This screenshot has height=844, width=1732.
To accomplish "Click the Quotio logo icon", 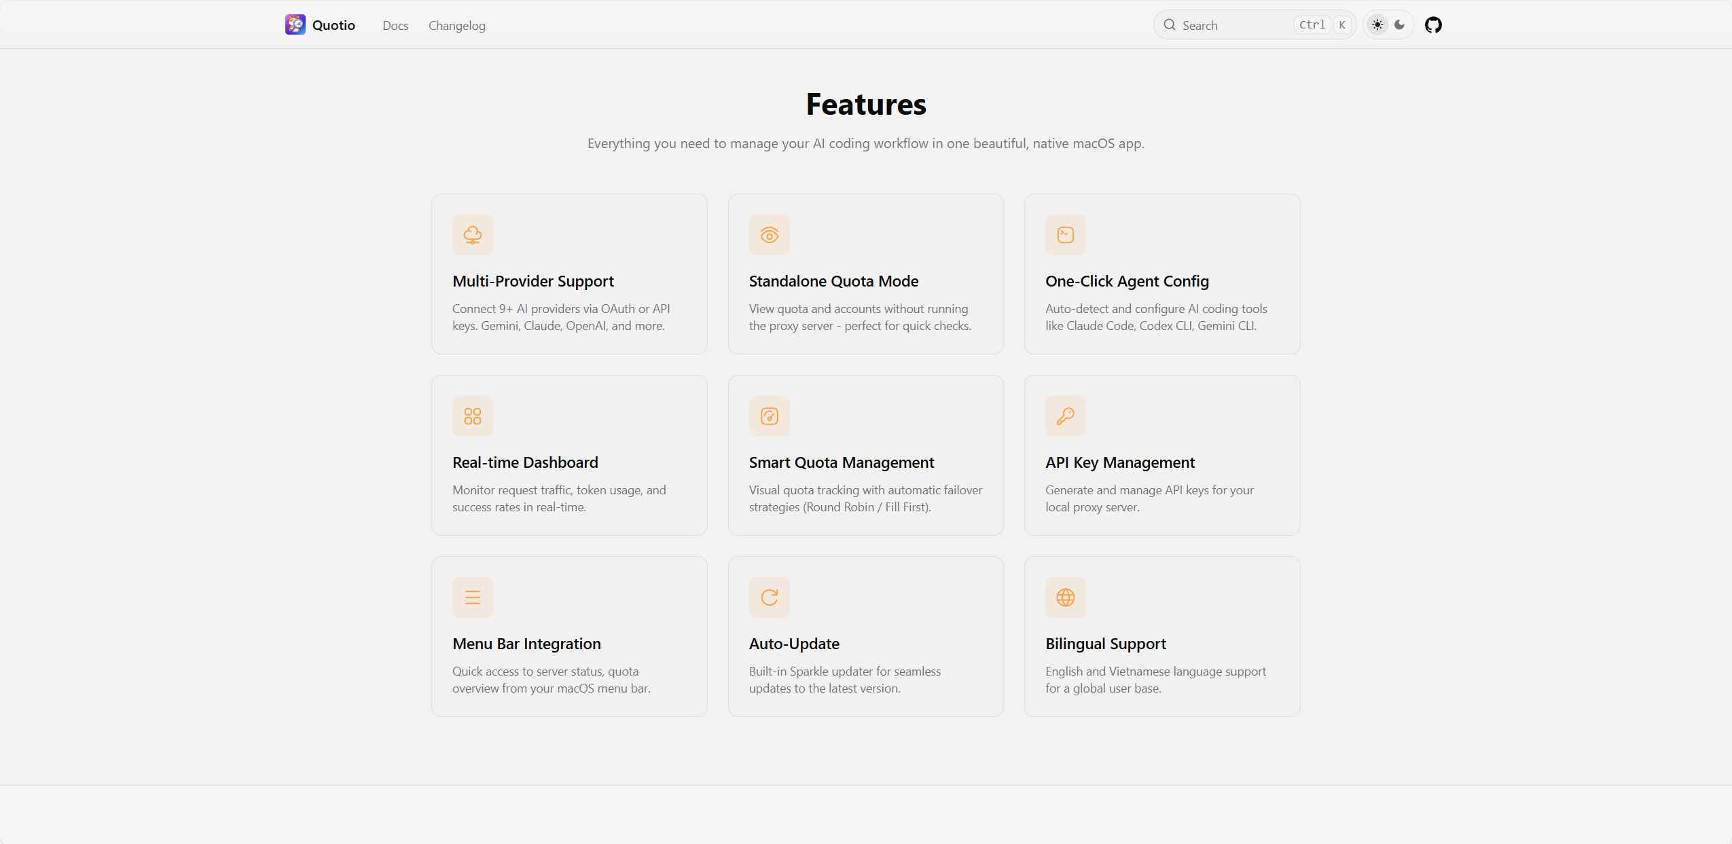I will tap(295, 25).
